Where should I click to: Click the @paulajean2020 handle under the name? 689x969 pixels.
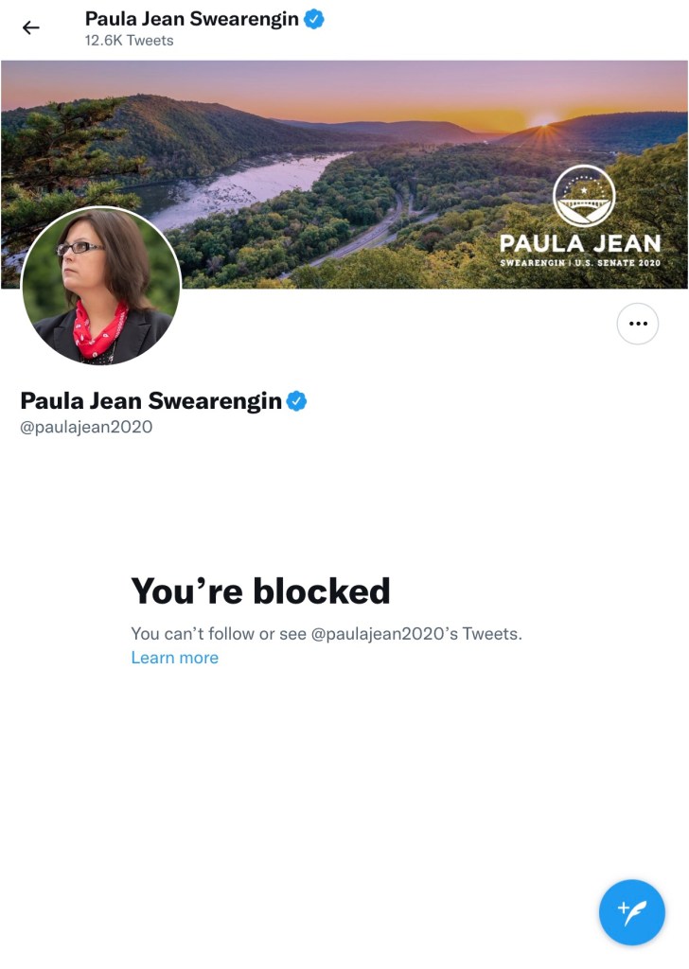(x=86, y=427)
